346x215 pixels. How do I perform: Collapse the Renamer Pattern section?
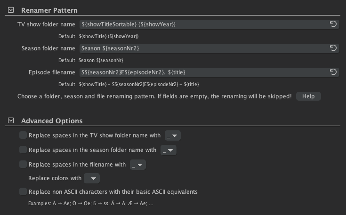point(11,10)
